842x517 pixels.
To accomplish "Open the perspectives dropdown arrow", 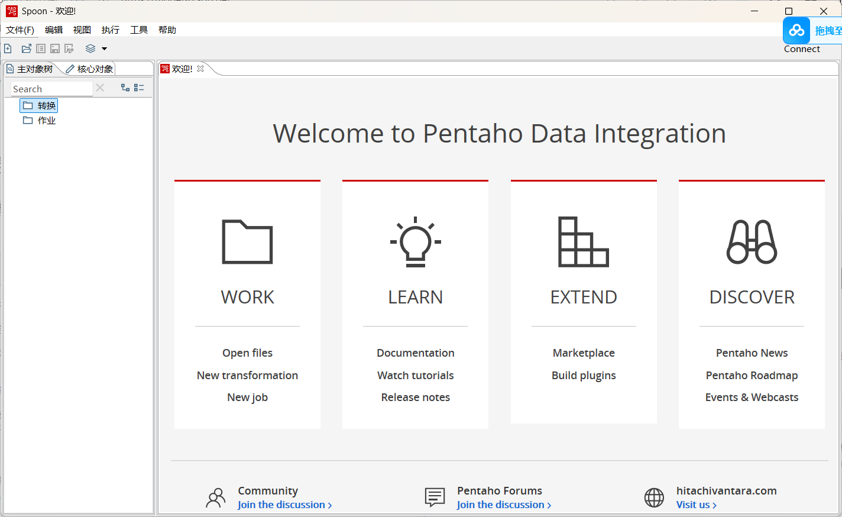I will coord(105,49).
